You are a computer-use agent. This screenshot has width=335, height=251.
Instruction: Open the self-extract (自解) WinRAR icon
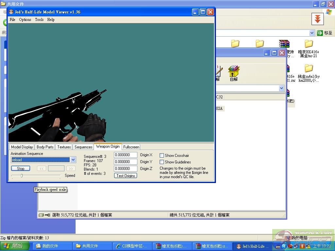(x=234, y=71)
